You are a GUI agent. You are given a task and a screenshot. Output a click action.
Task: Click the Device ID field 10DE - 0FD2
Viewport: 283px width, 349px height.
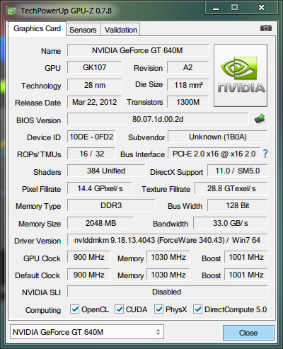pyautogui.click(x=91, y=137)
